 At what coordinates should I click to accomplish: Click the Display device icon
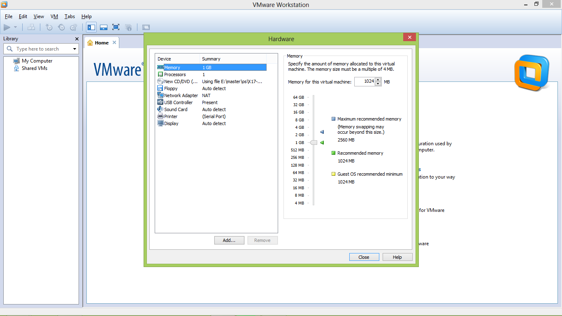[160, 123]
